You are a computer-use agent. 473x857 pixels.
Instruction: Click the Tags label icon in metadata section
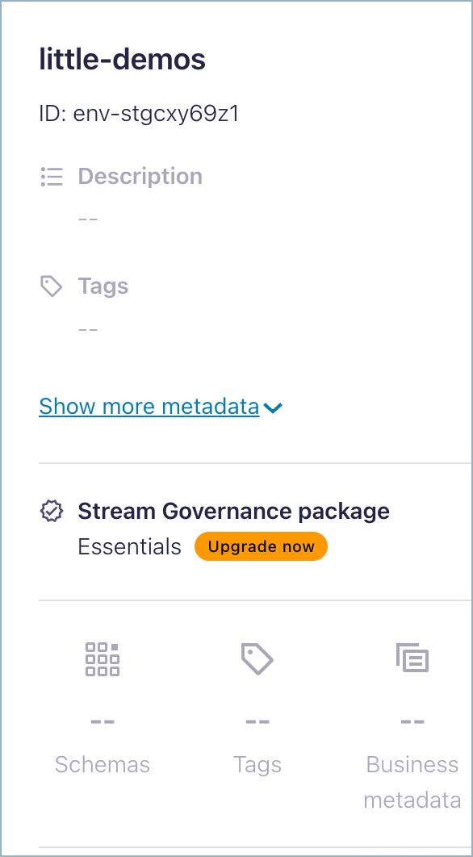[51, 286]
